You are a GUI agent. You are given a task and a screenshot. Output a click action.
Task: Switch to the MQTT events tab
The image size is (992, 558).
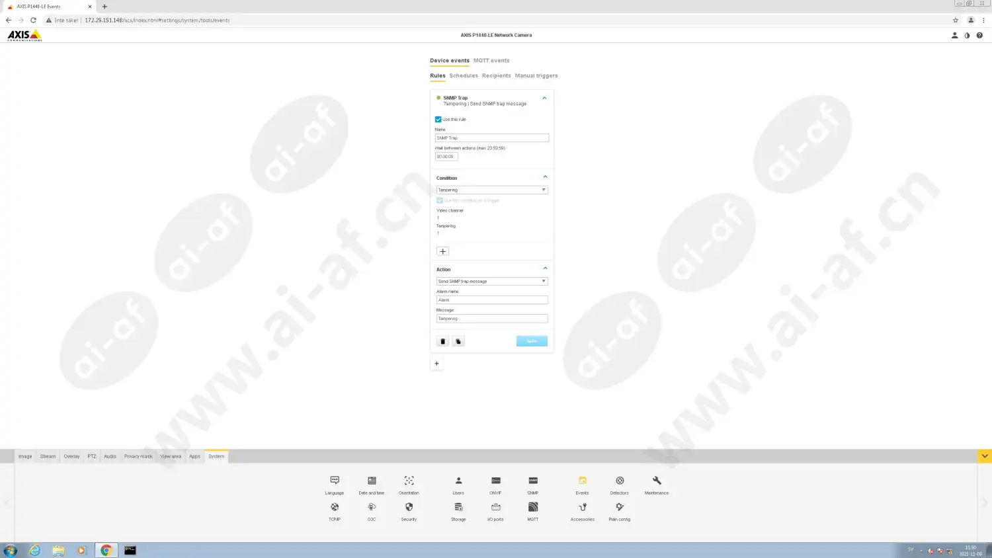tap(491, 61)
